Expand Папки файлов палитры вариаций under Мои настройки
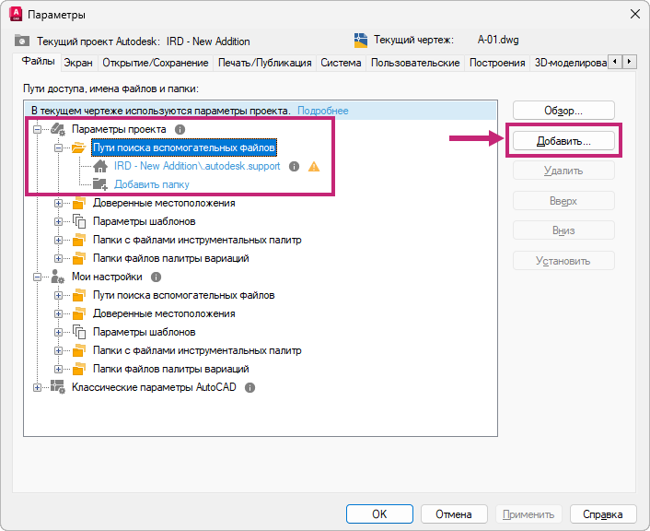The image size is (650, 531). coord(58,369)
